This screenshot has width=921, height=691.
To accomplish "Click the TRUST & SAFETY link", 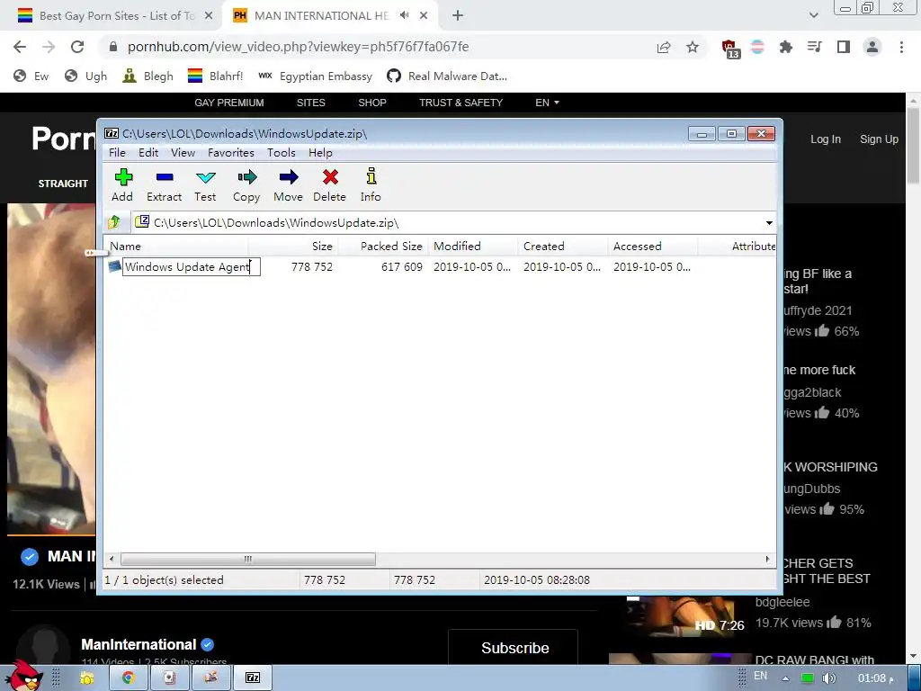I will [x=460, y=103].
